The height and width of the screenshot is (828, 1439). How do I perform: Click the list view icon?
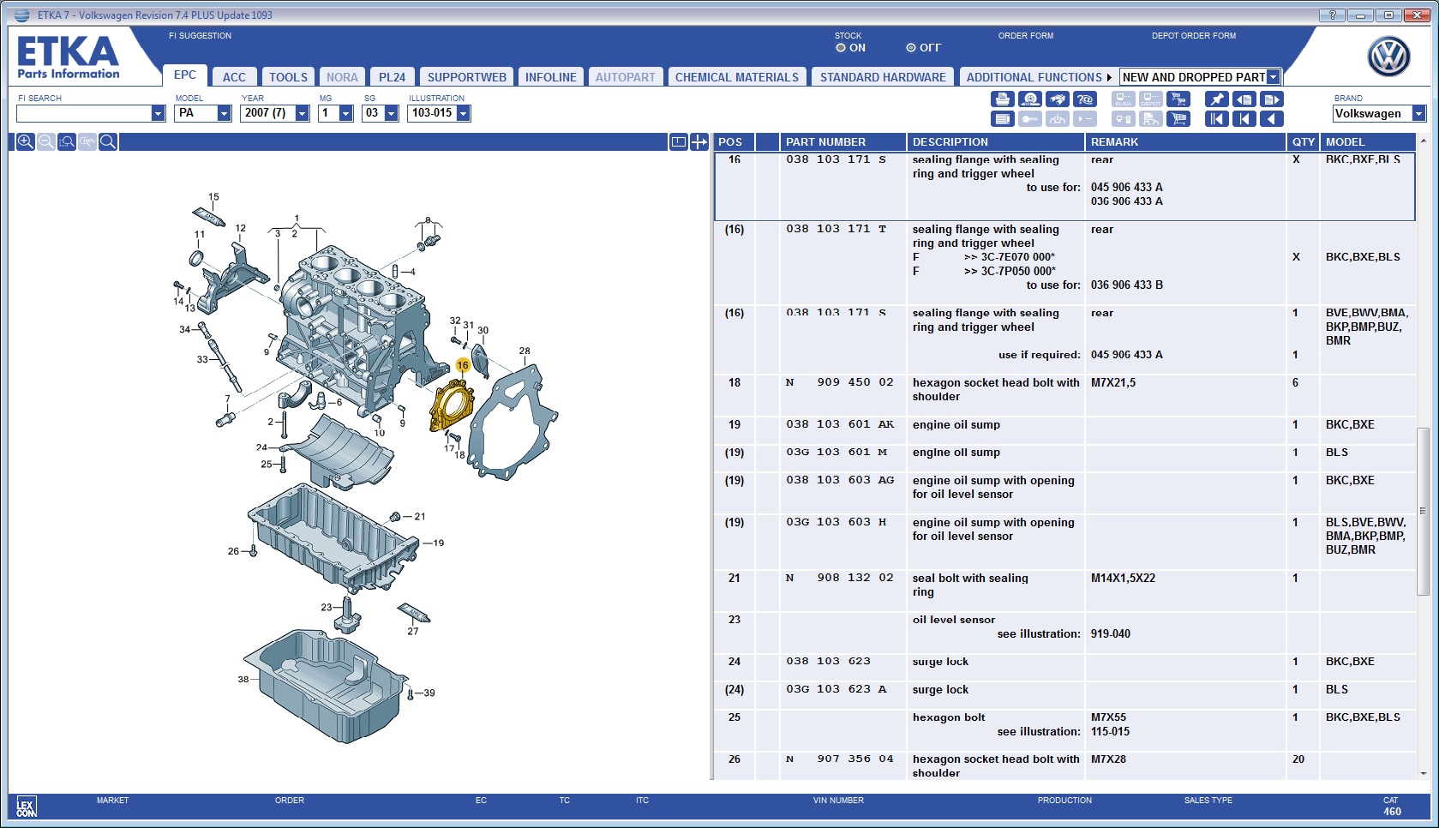(1003, 119)
